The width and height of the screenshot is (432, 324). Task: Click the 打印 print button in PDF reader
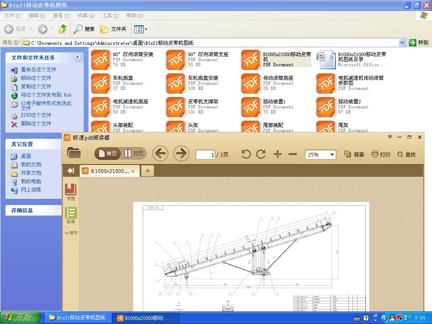[x=381, y=154]
